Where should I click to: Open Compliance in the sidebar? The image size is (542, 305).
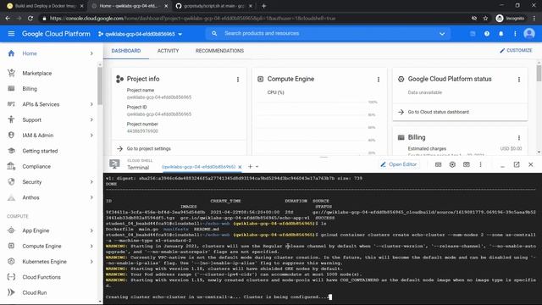coord(36,166)
